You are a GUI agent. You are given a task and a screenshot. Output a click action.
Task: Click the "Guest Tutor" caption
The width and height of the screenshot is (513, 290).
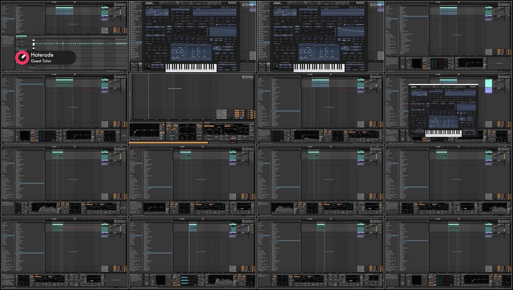41,61
